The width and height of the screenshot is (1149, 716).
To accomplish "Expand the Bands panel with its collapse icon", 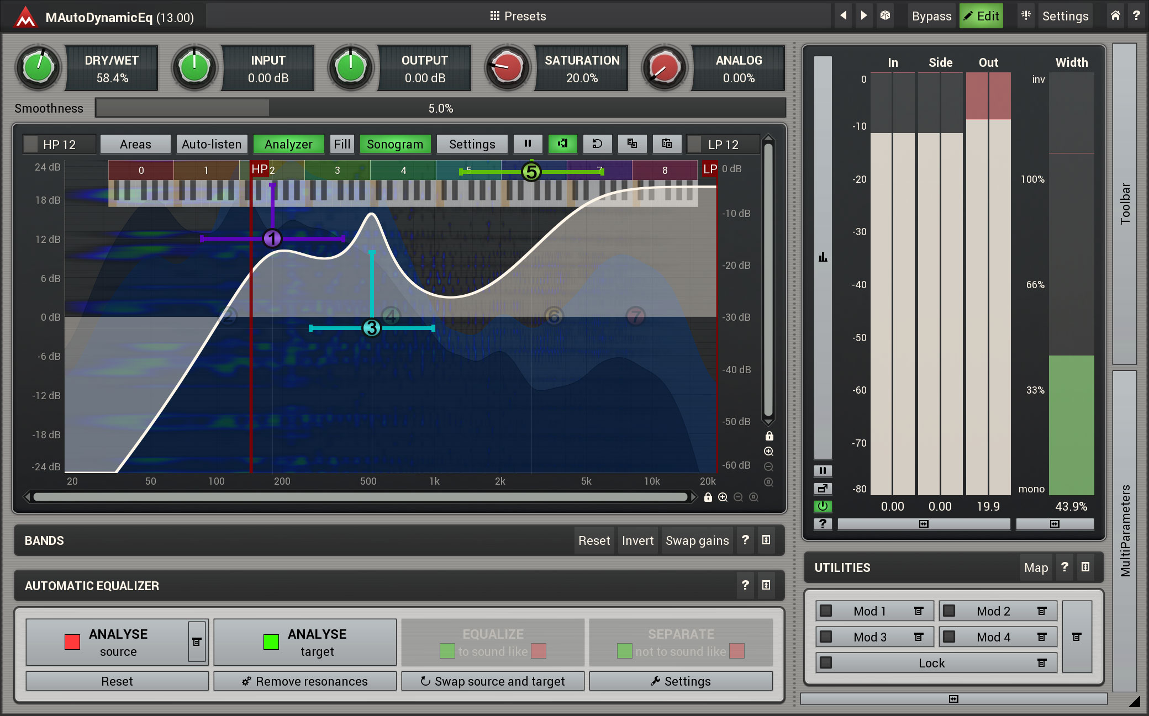I will [766, 540].
